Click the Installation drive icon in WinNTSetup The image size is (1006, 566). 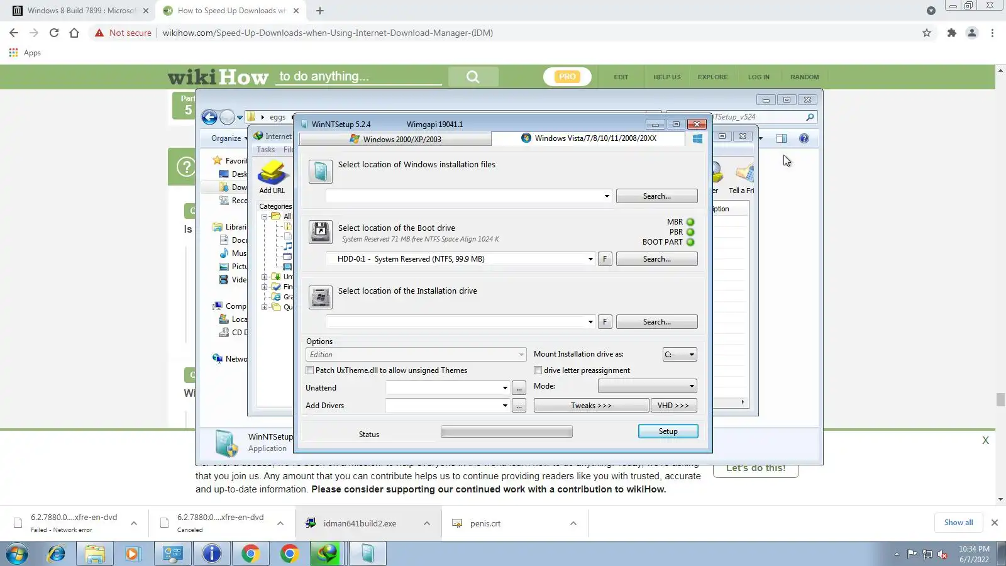pyautogui.click(x=320, y=297)
